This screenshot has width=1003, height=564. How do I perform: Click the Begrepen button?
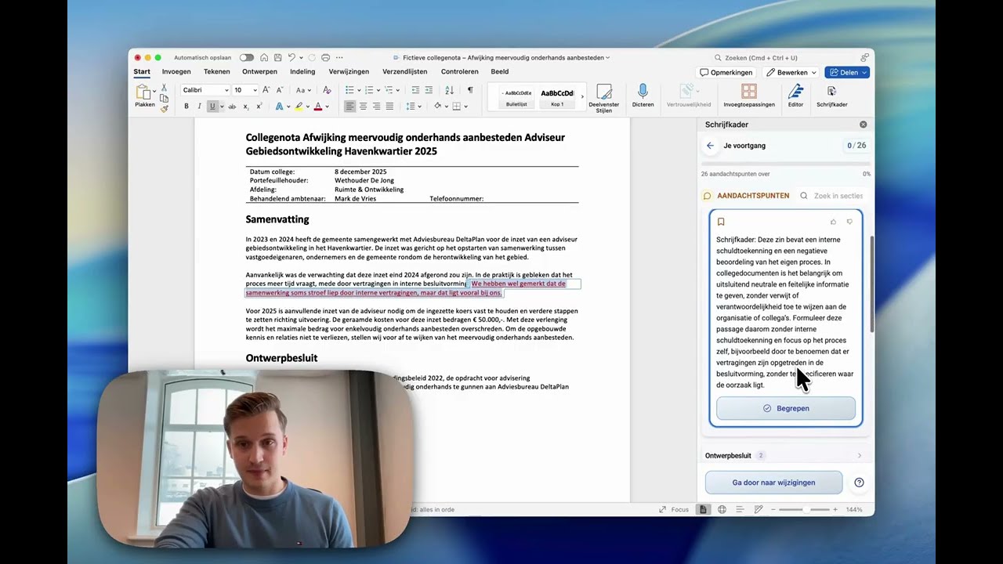[x=786, y=408]
